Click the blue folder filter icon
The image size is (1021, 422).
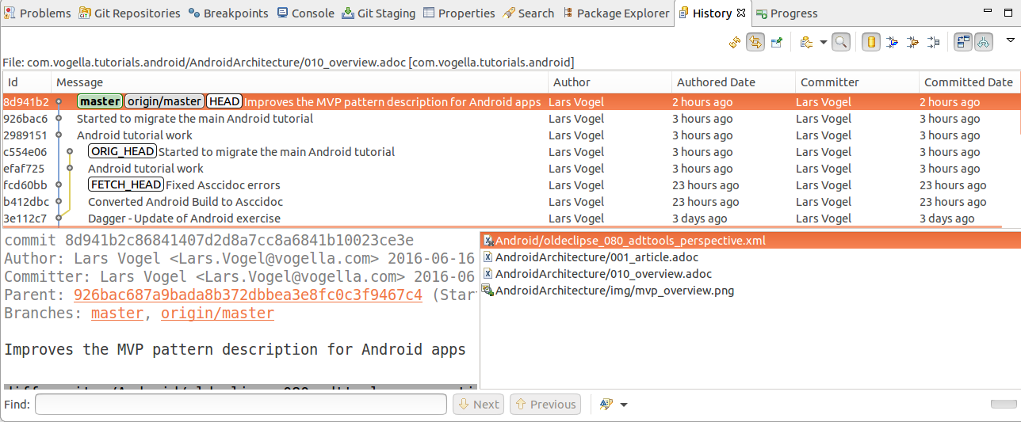pos(892,42)
